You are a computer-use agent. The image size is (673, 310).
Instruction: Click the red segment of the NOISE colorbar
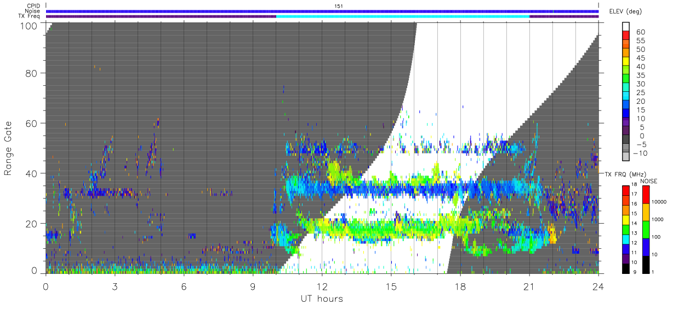pos(646,195)
